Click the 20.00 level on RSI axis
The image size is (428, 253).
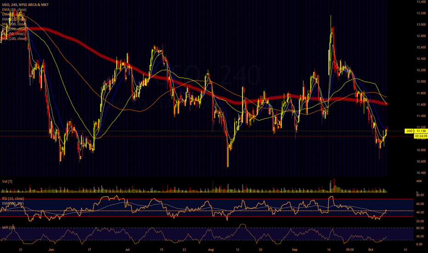(x=420, y=221)
